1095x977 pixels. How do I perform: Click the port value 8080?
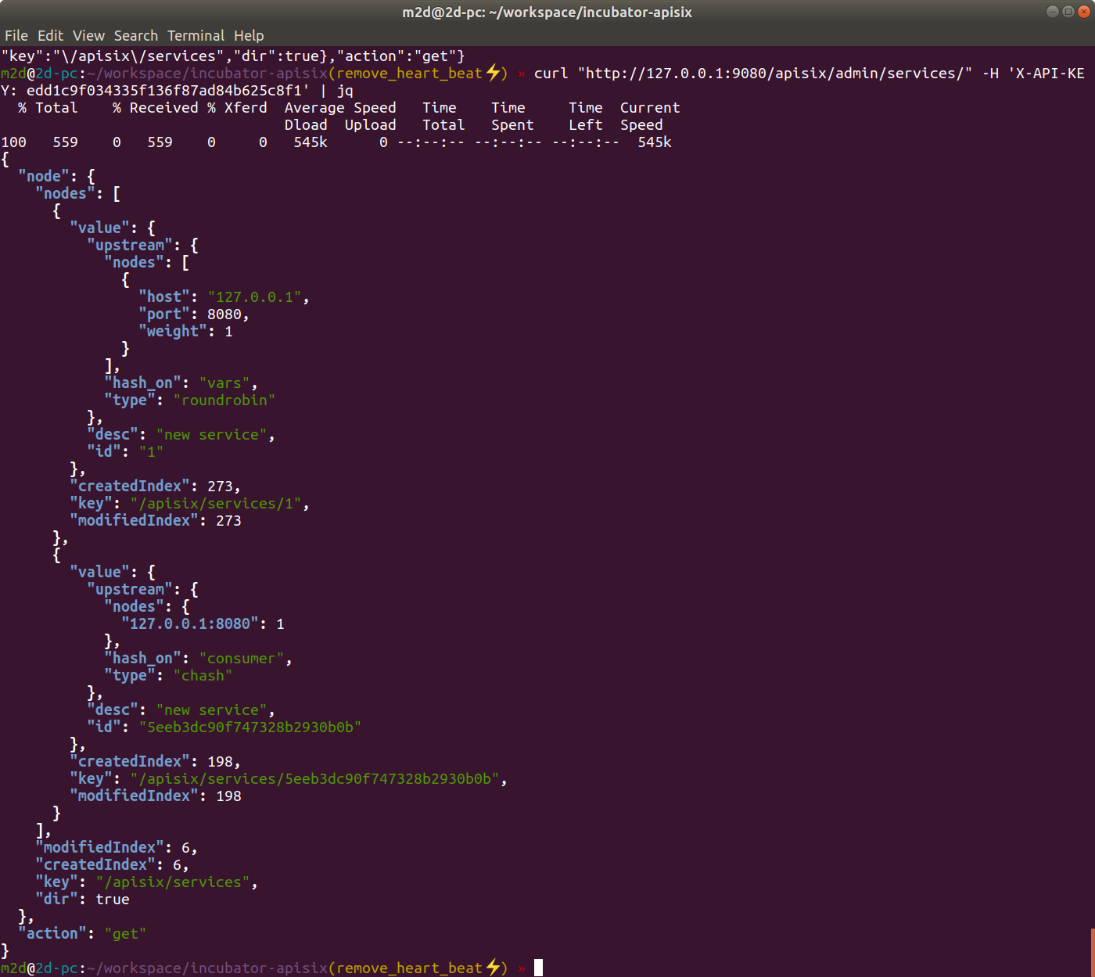(x=224, y=314)
